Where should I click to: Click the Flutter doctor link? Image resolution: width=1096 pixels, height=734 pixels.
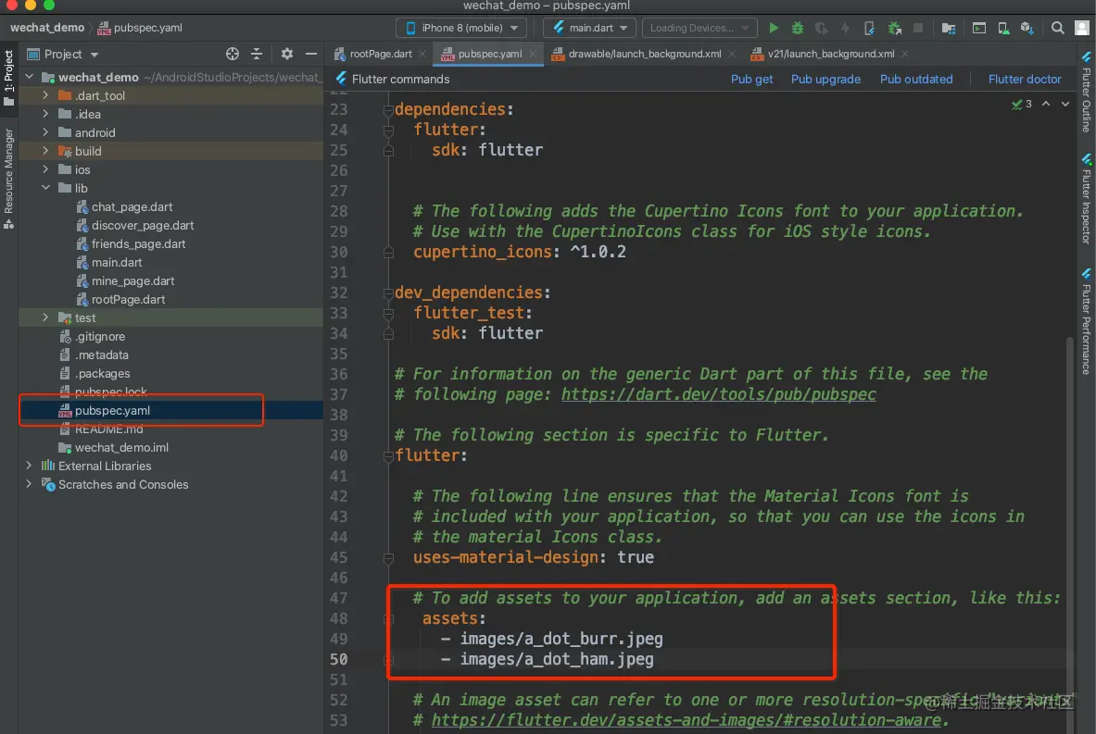click(x=1024, y=79)
